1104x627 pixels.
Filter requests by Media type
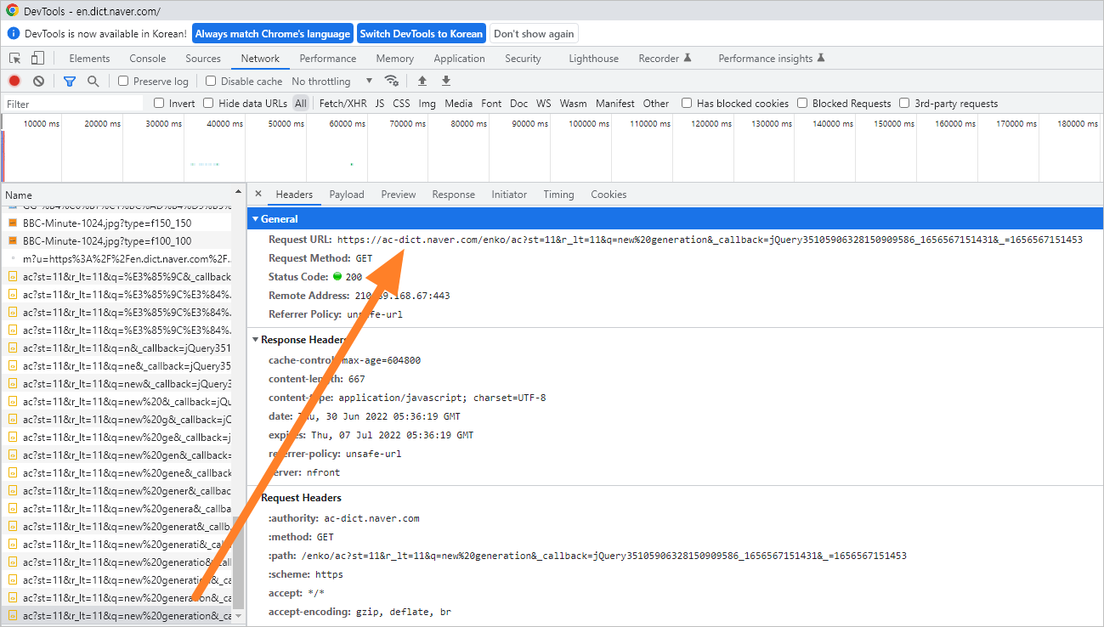tap(458, 103)
